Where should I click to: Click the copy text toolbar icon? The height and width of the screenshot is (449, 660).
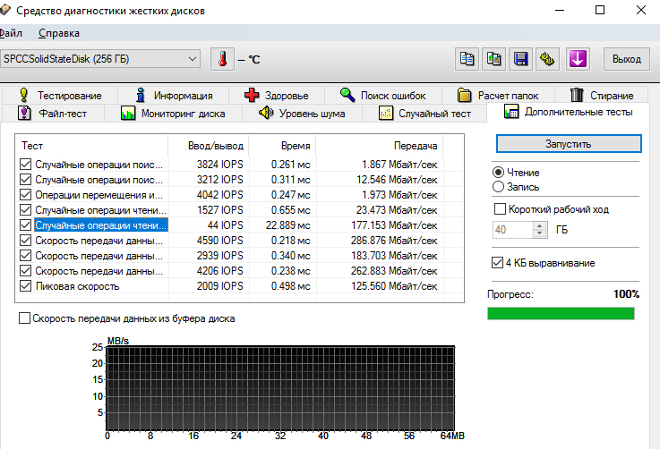467,59
